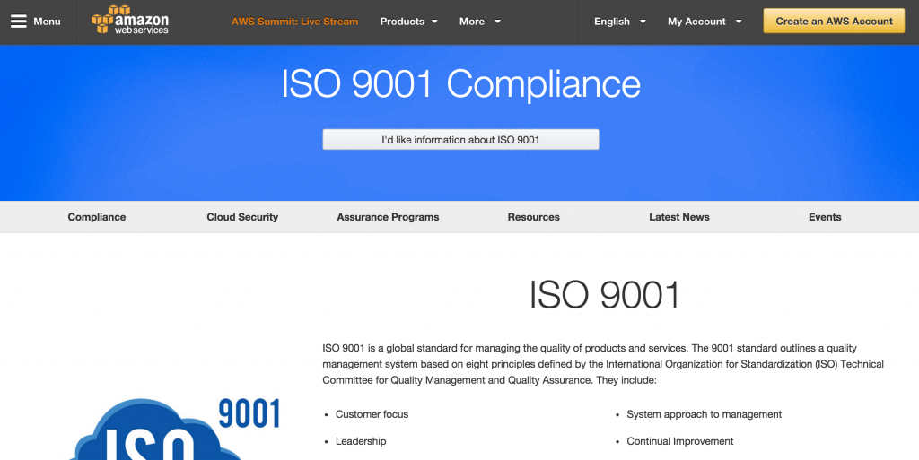Go to the Compliance tab
919x460 pixels.
click(97, 217)
